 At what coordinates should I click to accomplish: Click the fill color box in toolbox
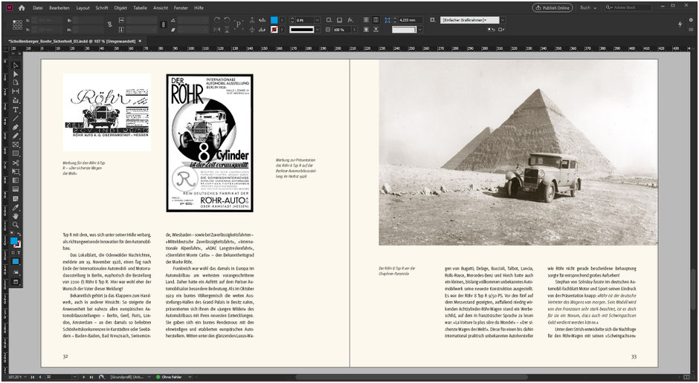tap(14, 240)
